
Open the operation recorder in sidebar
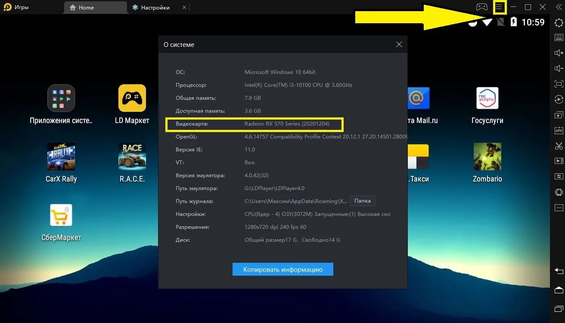(559, 99)
